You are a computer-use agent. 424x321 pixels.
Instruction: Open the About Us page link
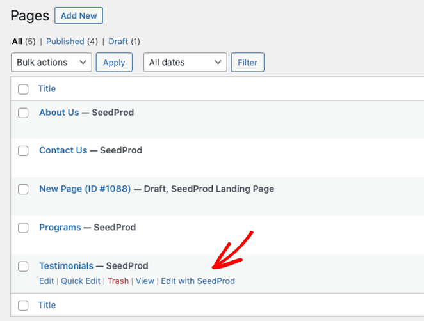click(59, 113)
